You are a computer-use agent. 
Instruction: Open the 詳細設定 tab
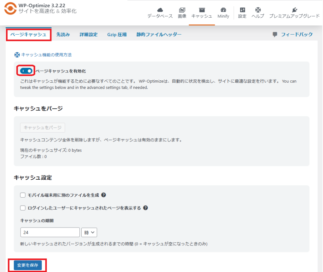point(89,35)
